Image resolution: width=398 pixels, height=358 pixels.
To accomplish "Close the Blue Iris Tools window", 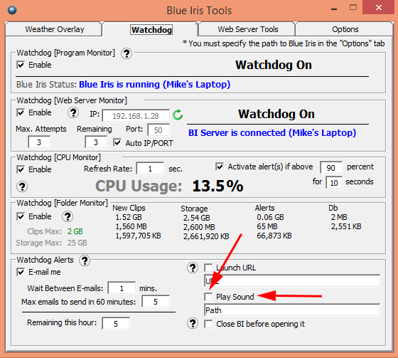I will click(x=379, y=7).
